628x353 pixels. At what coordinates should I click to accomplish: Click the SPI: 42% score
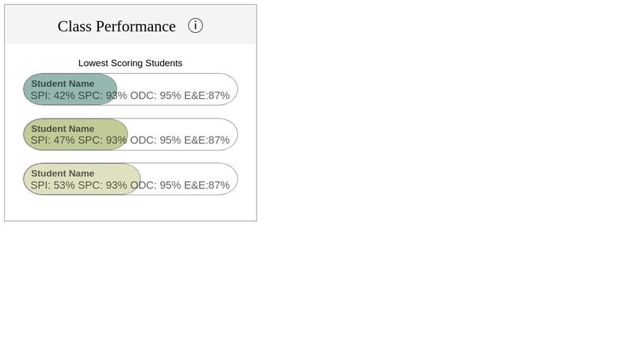point(53,96)
